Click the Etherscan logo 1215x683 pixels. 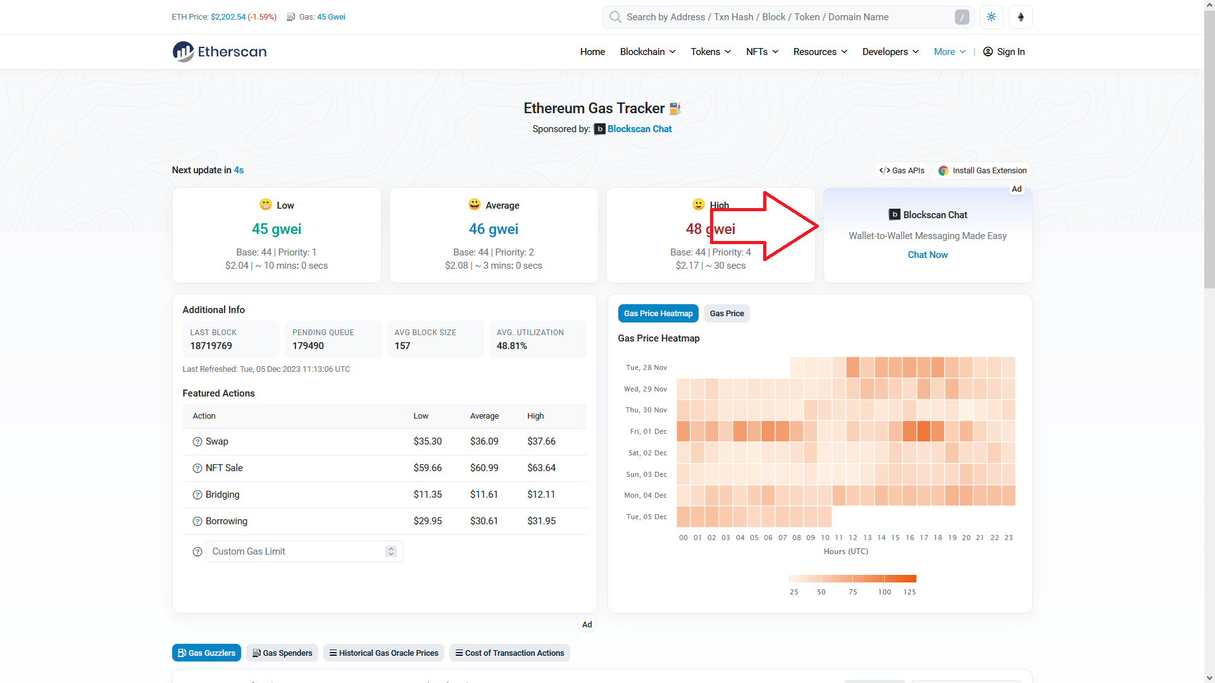pos(219,51)
